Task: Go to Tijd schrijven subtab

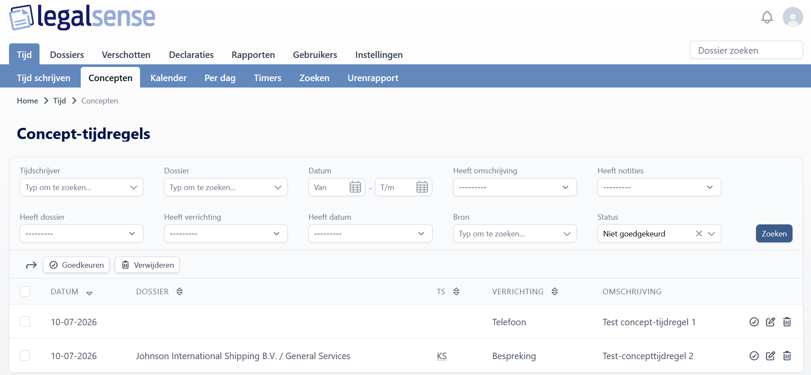Action: (43, 78)
